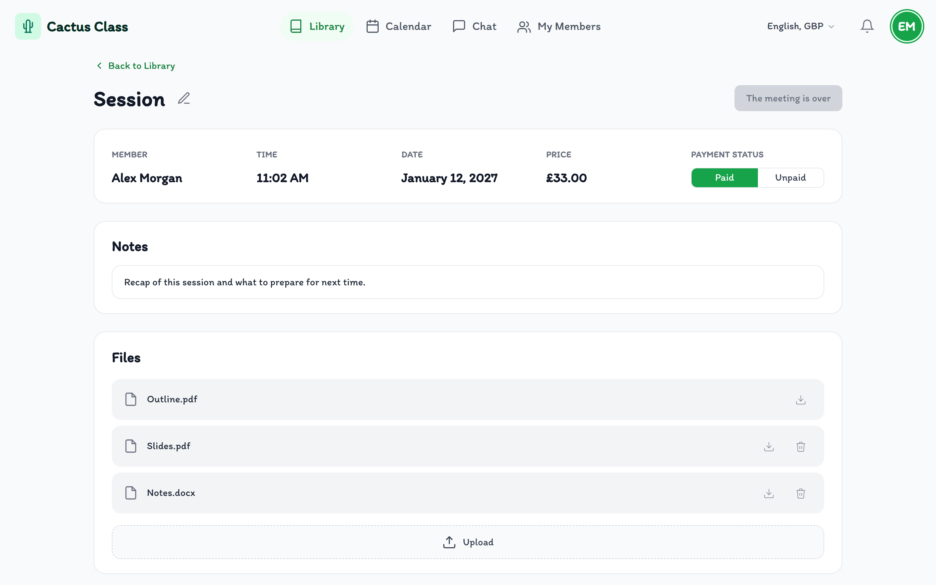Download Notes.docx
The height and width of the screenshot is (585, 936).
coord(769,493)
